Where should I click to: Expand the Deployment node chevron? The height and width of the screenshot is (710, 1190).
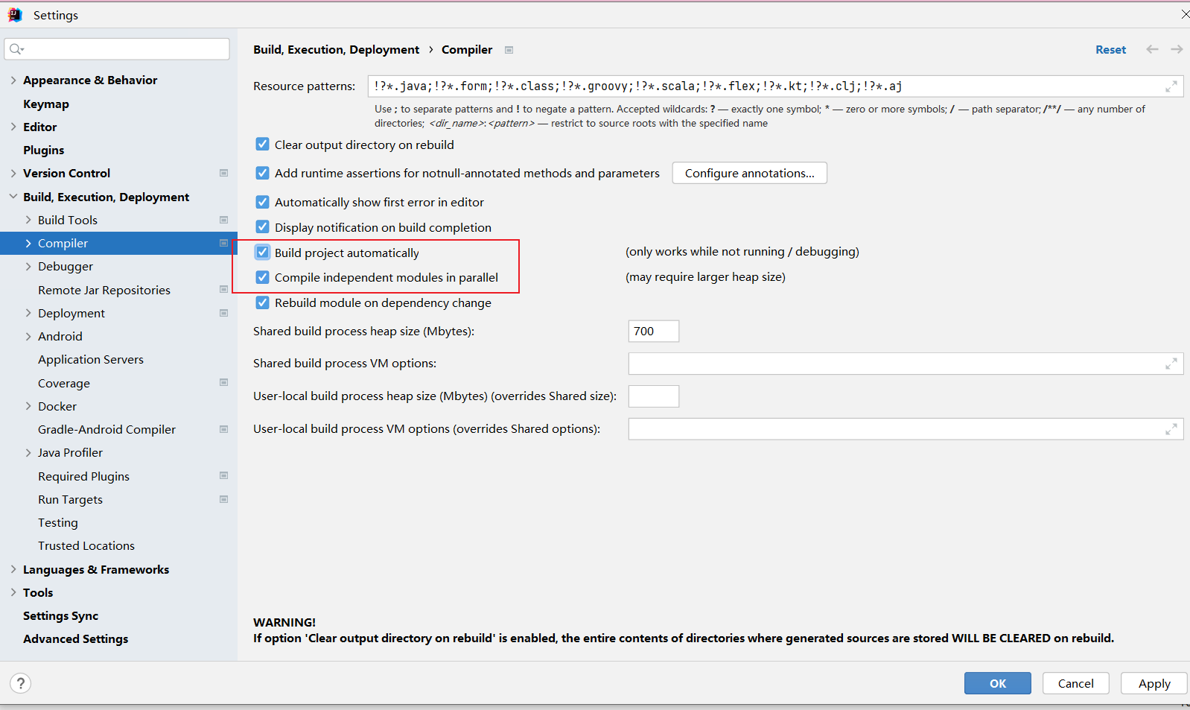click(28, 313)
